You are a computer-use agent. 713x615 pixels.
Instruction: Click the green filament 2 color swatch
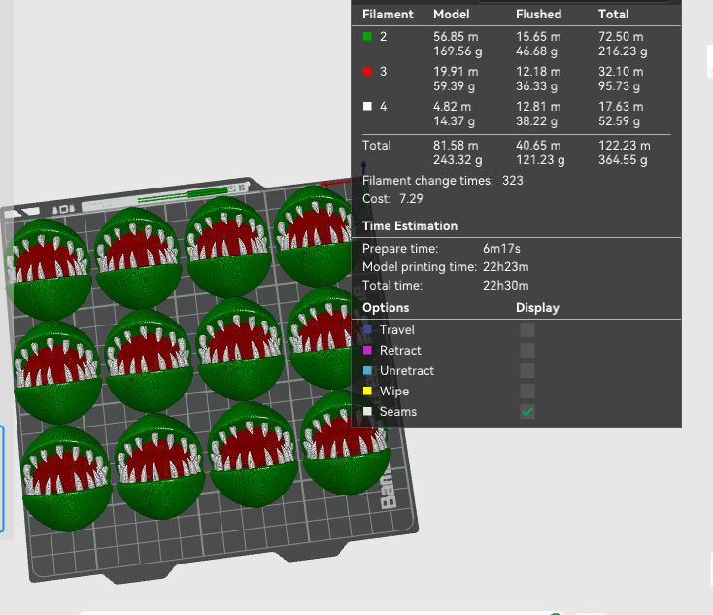[367, 36]
